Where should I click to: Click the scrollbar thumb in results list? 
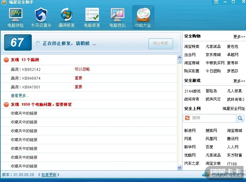180,62
